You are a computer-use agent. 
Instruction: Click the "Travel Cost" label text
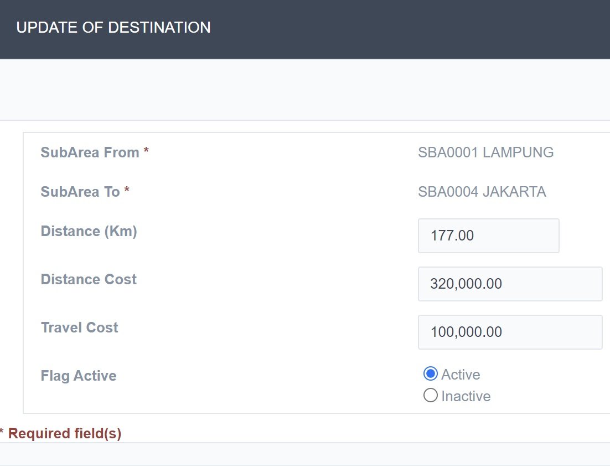pos(79,327)
